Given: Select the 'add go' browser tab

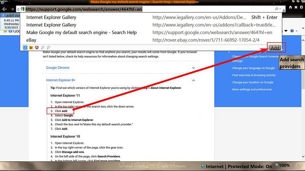Looking at the screenshot, I should pos(10,15).
